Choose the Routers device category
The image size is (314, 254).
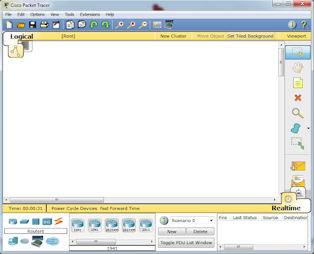point(13,222)
